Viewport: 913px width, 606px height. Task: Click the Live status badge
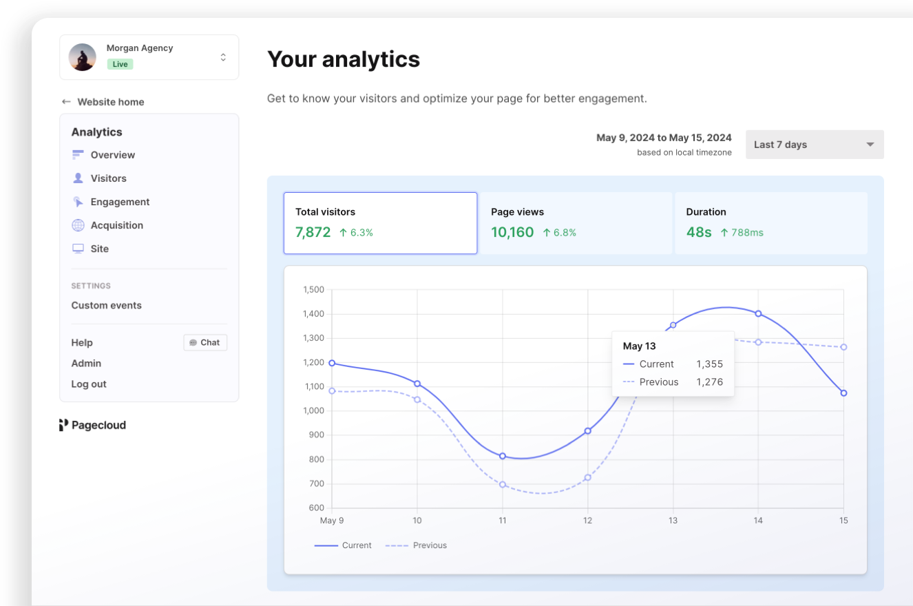click(120, 64)
